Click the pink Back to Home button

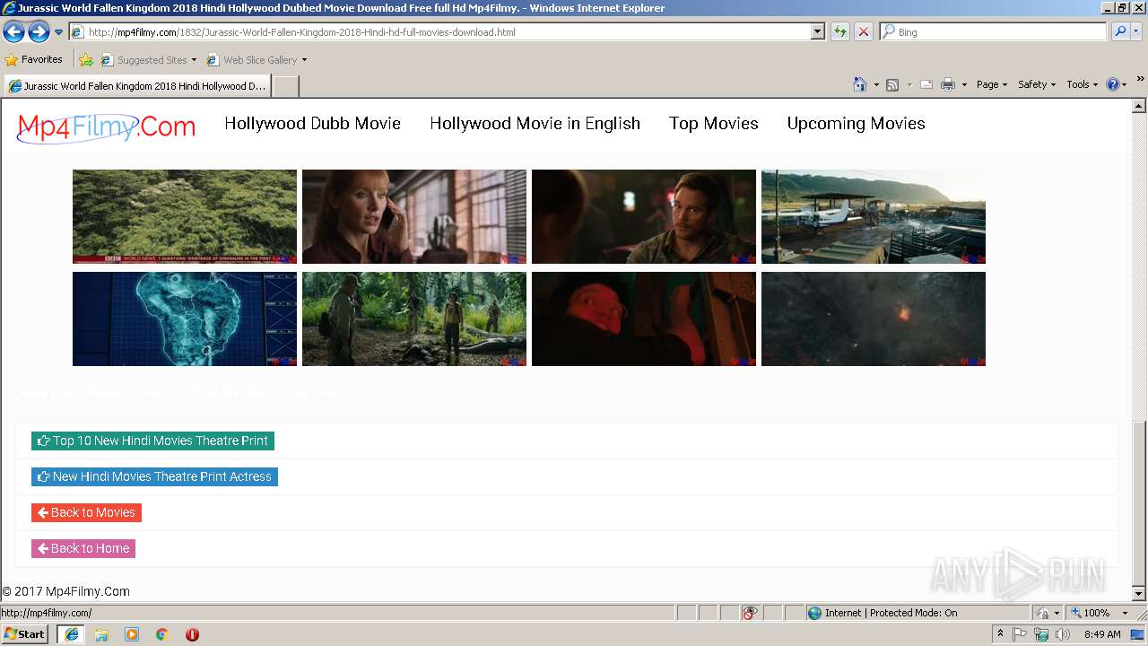click(x=83, y=548)
